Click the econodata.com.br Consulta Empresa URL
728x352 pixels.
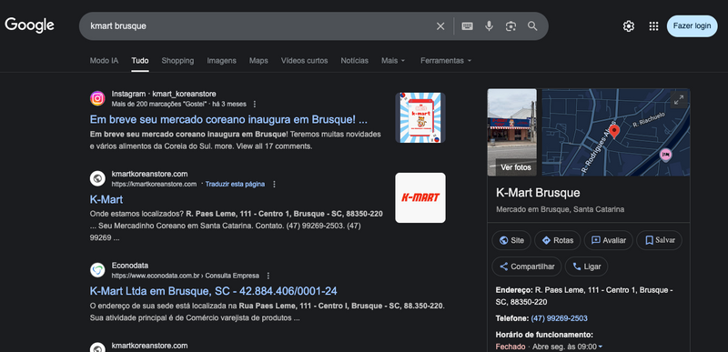click(186, 276)
